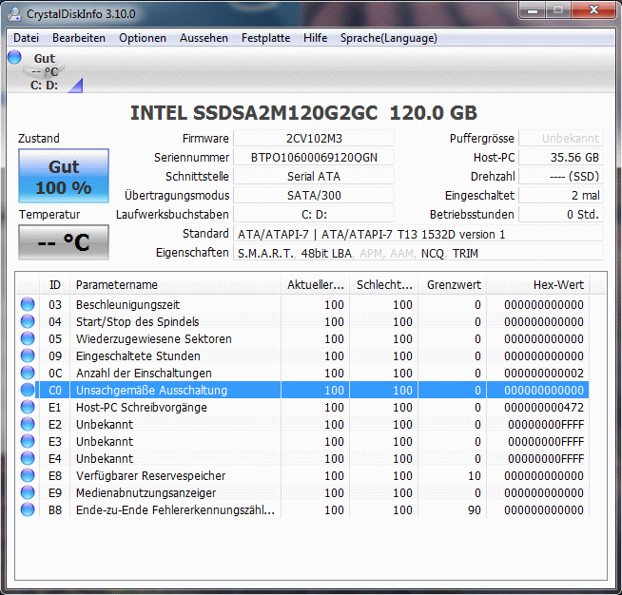The width and height of the screenshot is (622, 595).
Task: Click the -- °C temperature button
Action: point(64,242)
